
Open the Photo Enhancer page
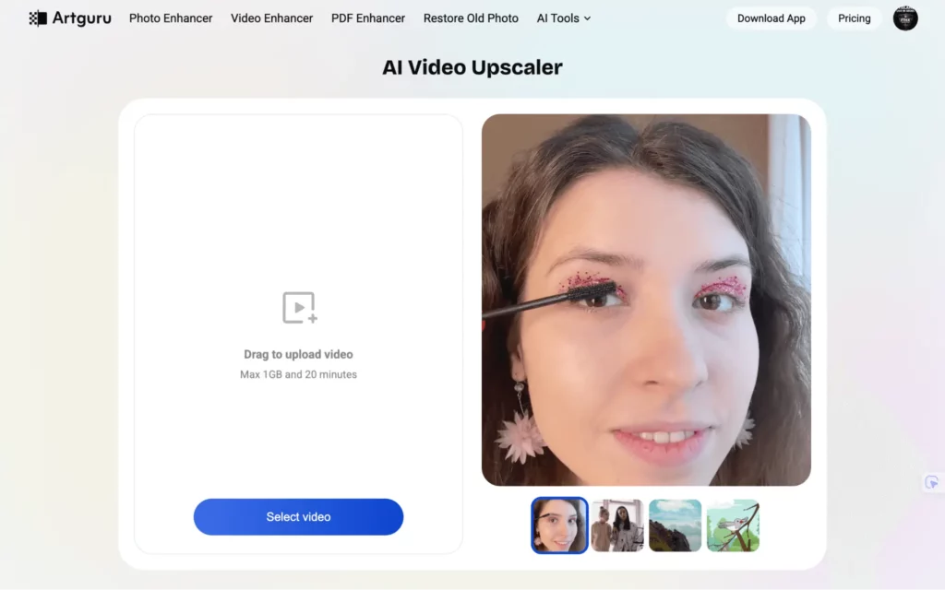click(170, 18)
